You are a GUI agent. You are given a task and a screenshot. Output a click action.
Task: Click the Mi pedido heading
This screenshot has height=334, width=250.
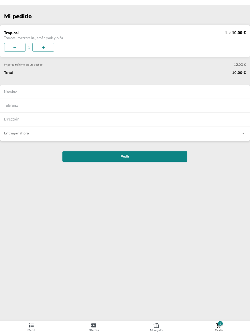click(x=18, y=16)
